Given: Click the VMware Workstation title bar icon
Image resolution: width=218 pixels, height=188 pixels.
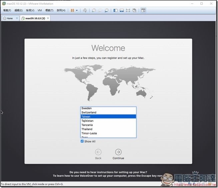Looking at the screenshot, I should click(x=4, y=4).
